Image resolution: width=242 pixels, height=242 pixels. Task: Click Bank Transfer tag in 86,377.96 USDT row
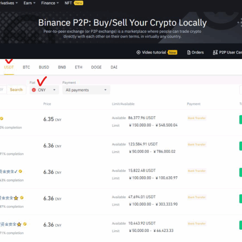click(x=197, y=118)
